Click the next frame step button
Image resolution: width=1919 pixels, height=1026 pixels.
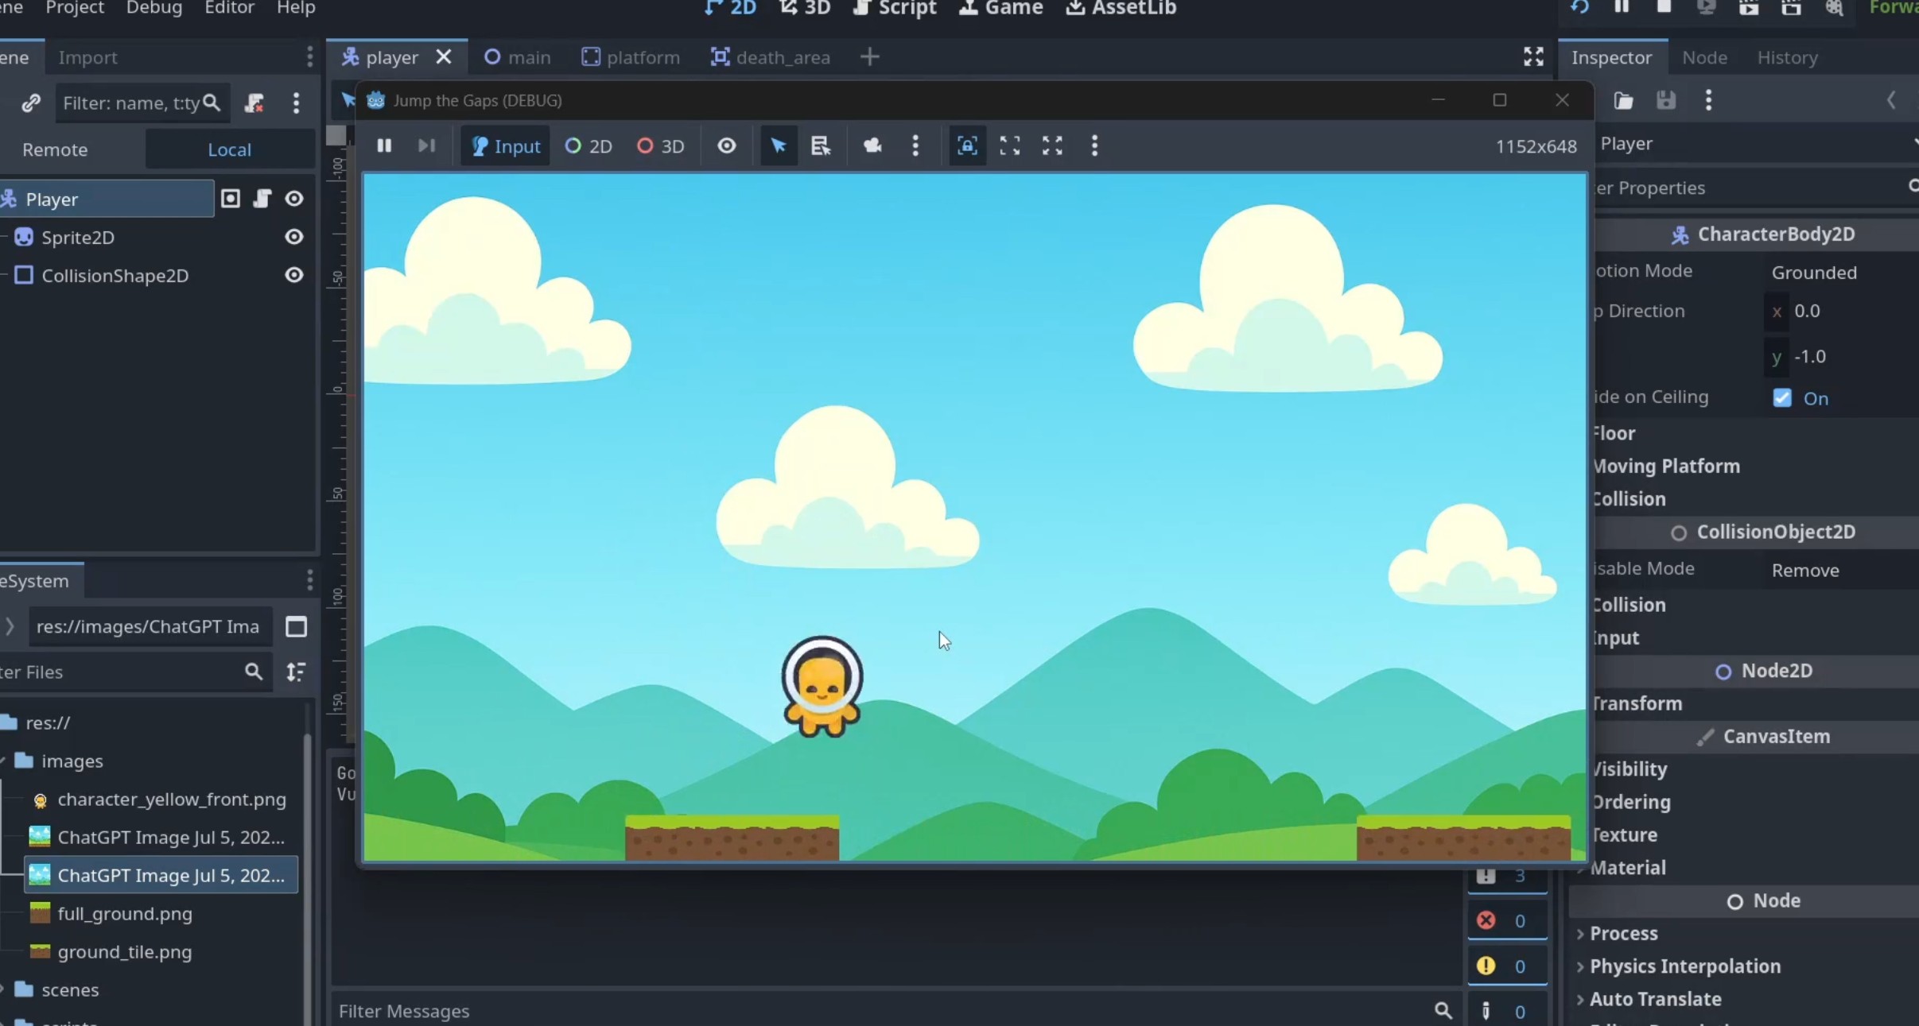point(426,145)
